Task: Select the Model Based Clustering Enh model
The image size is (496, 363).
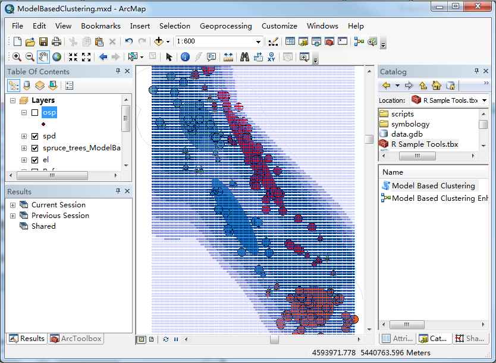Action: 435,198
